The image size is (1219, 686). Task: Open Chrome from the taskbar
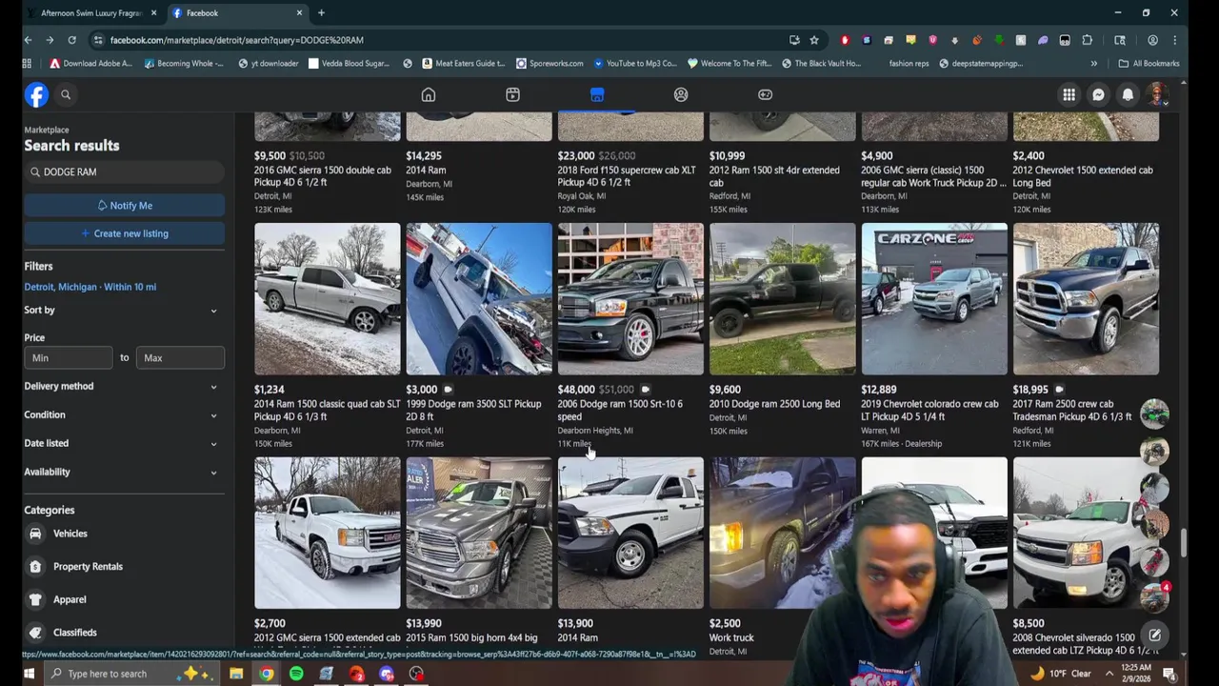(267, 674)
